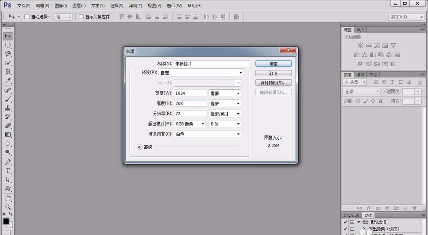Select the Hand tool
The height and width of the screenshot is (235, 428).
click(x=8, y=198)
